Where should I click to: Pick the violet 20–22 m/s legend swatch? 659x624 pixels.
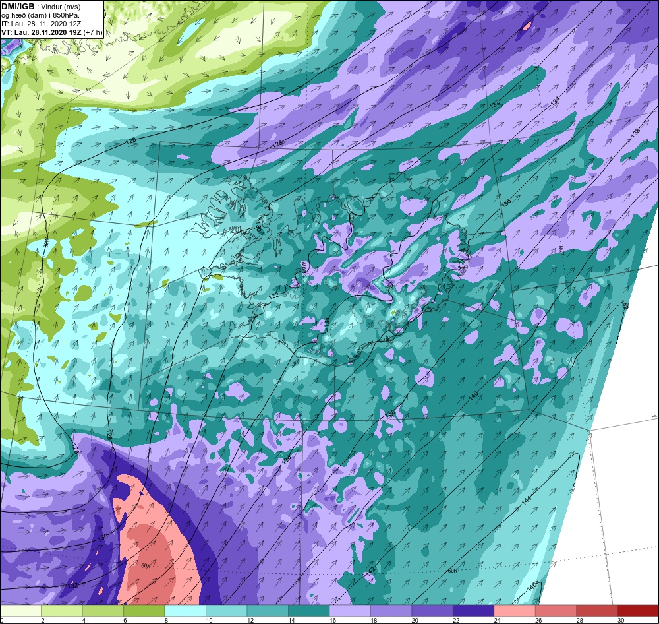click(x=432, y=611)
